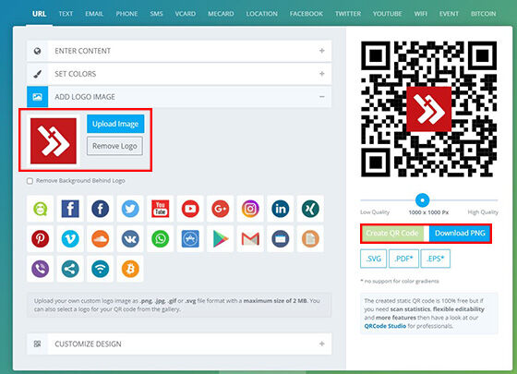Choose the Instagram logo

250,209
